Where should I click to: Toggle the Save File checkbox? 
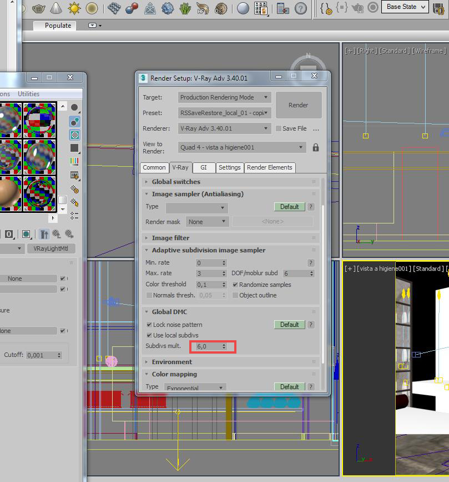(x=279, y=128)
